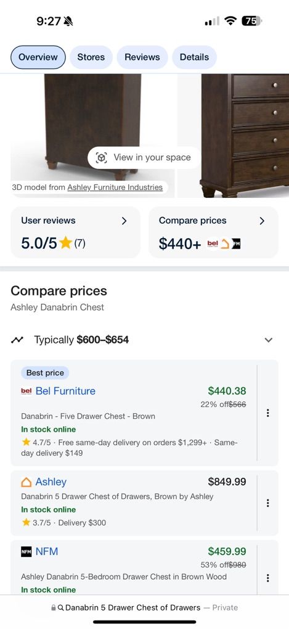Tap the address bar search field
289x629 pixels.
pyautogui.click(x=144, y=608)
